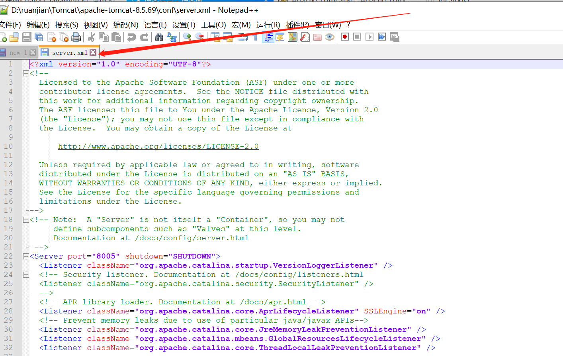Open Find with the binoculars icon
This screenshot has height=356, width=563.
tap(159, 37)
